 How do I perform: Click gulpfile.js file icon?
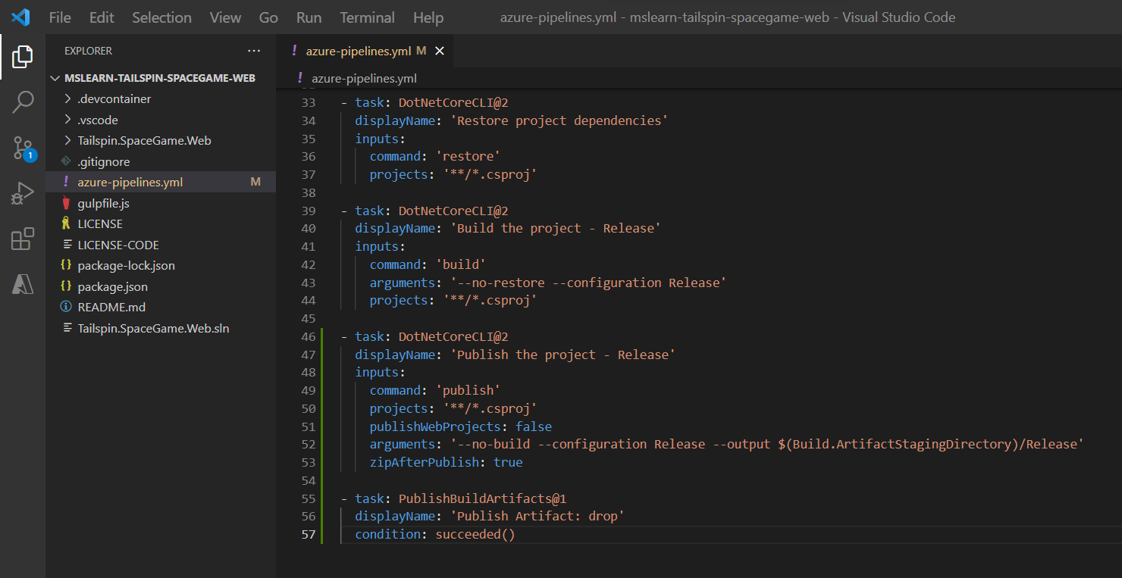pyautogui.click(x=66, y=203)
